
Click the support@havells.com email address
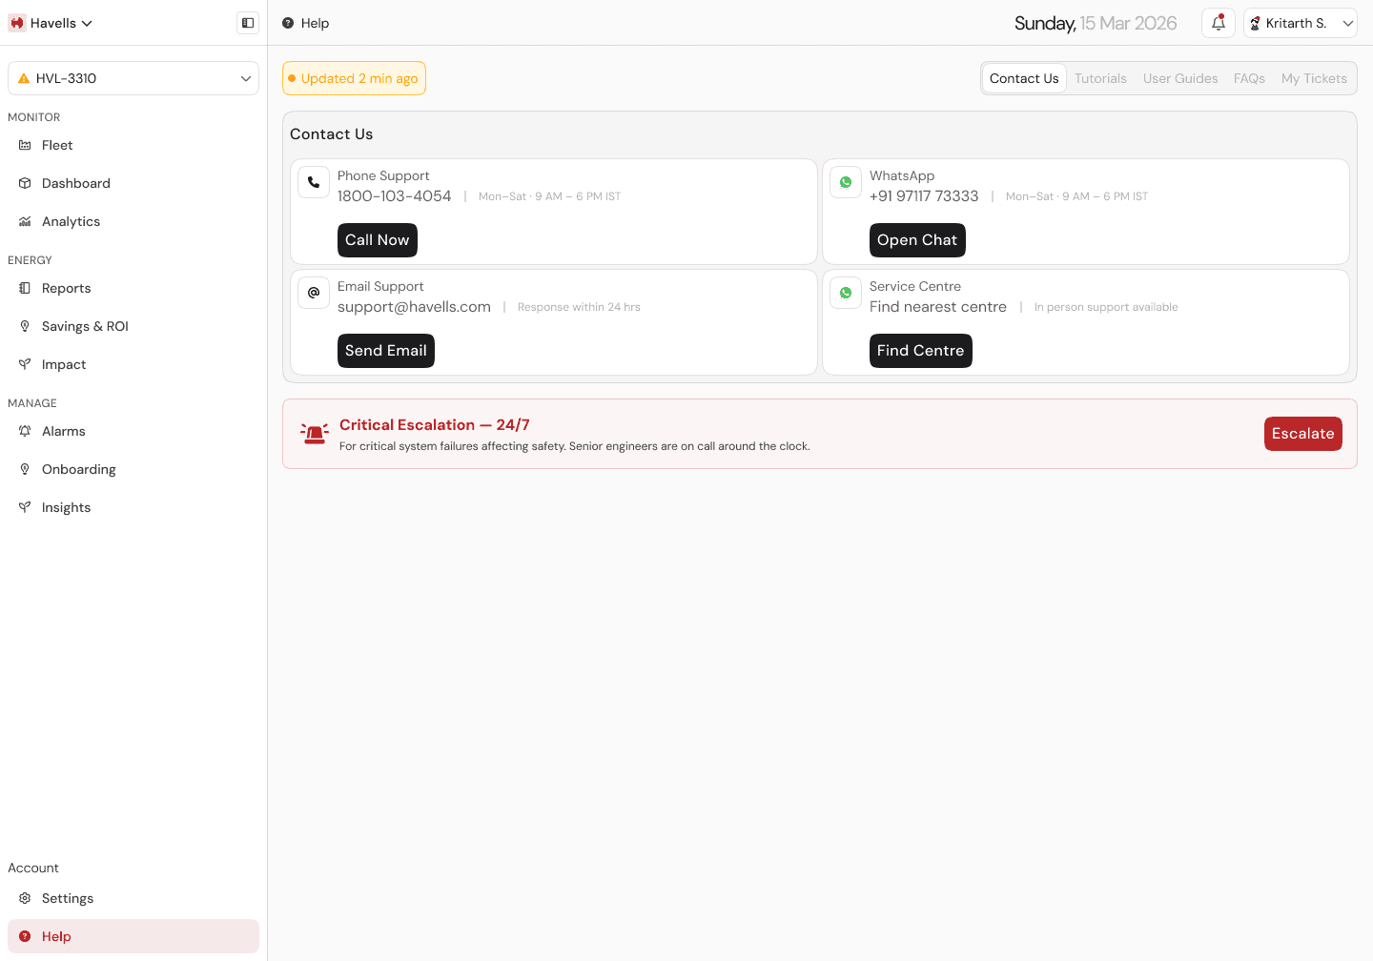(414, 307)
